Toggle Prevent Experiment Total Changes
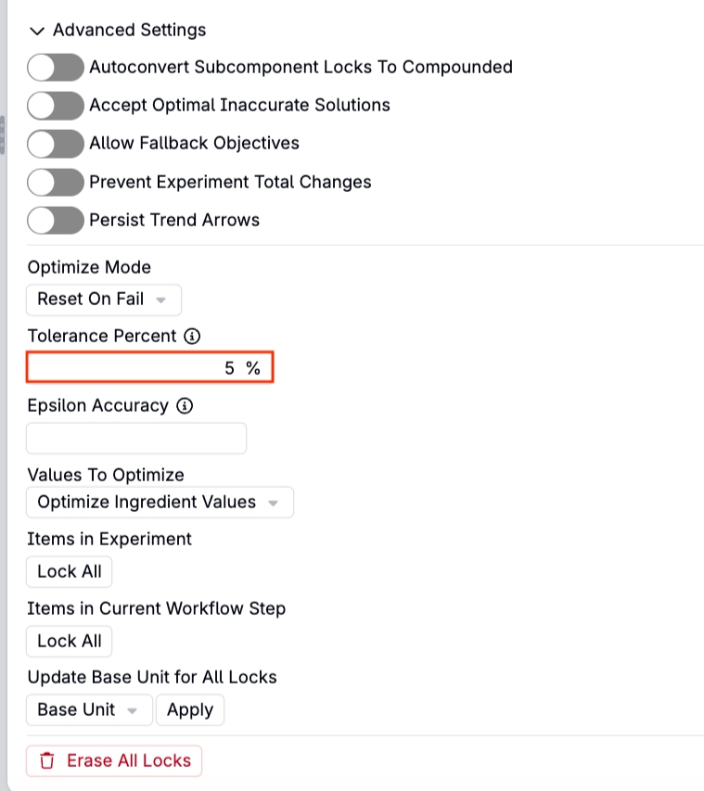This screenshot has height=791, width=704. point(56,182)
